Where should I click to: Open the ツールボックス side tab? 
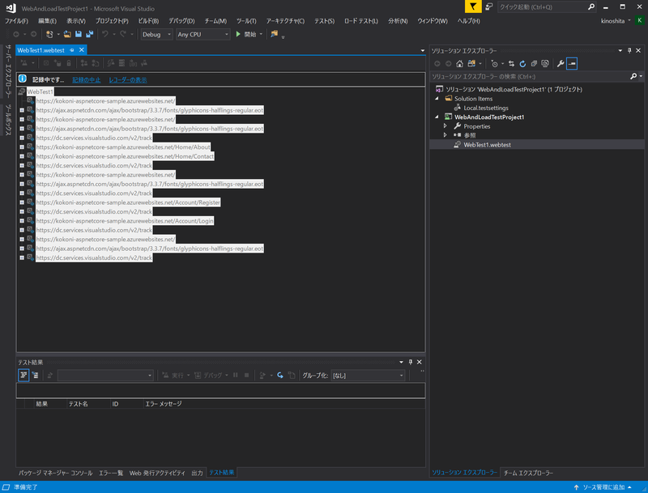click(x=8, y=120)
